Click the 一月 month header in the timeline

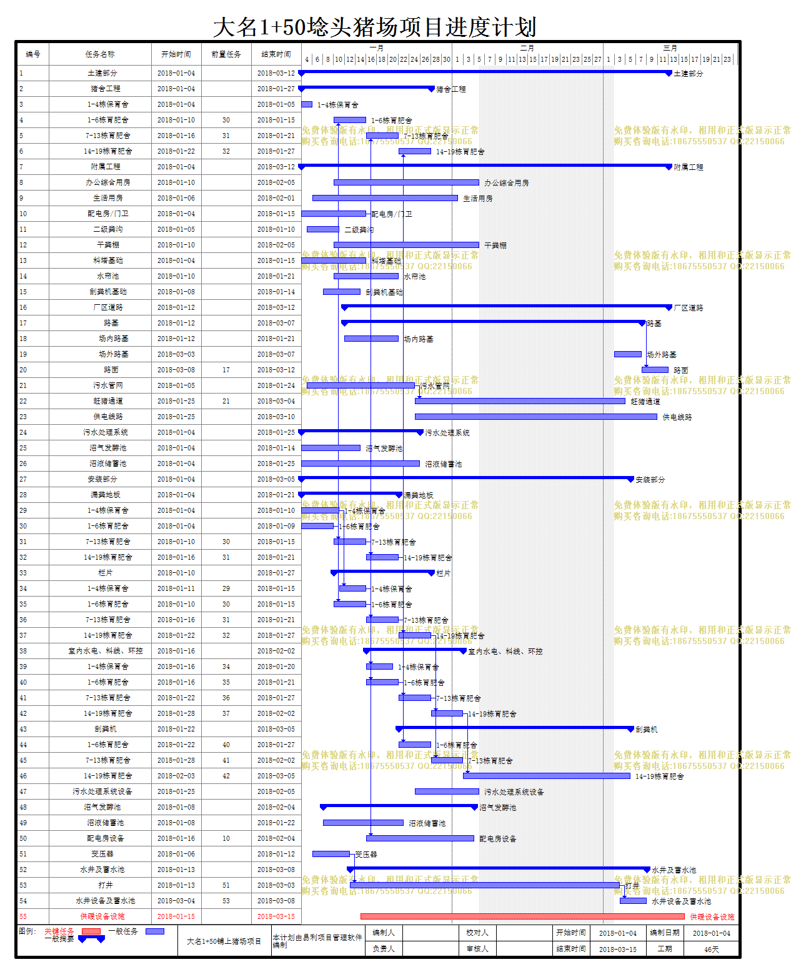tap(377, 48)
